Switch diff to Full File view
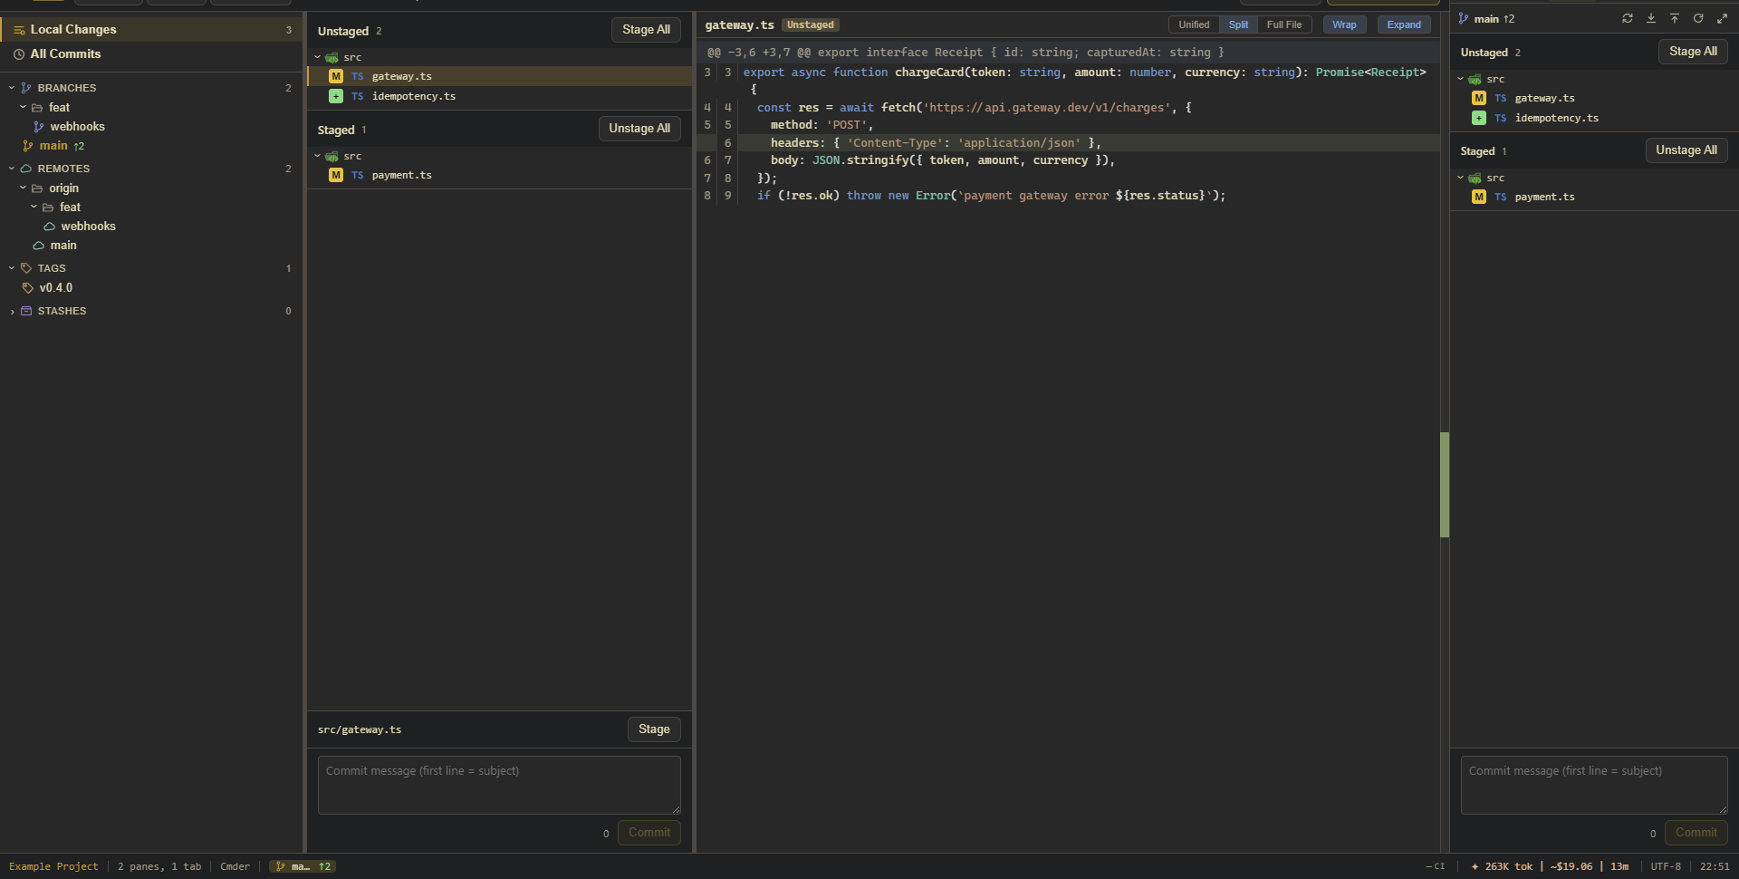Screen dimensions: 1739x879 point(1284,24)
